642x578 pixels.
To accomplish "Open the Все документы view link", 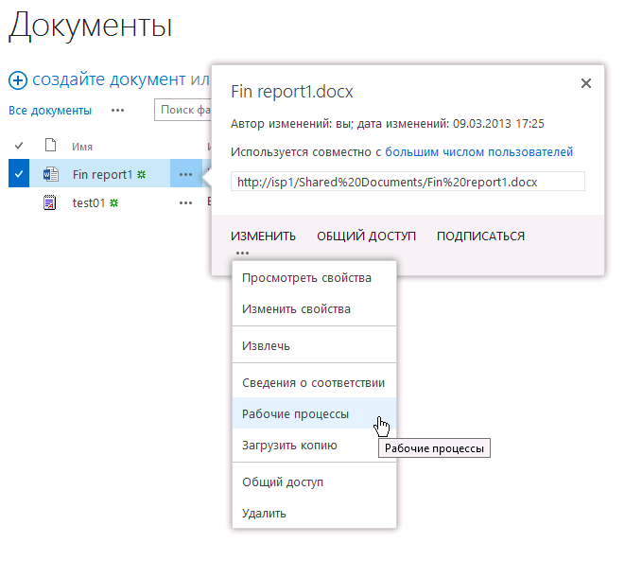I will point(50,111).
